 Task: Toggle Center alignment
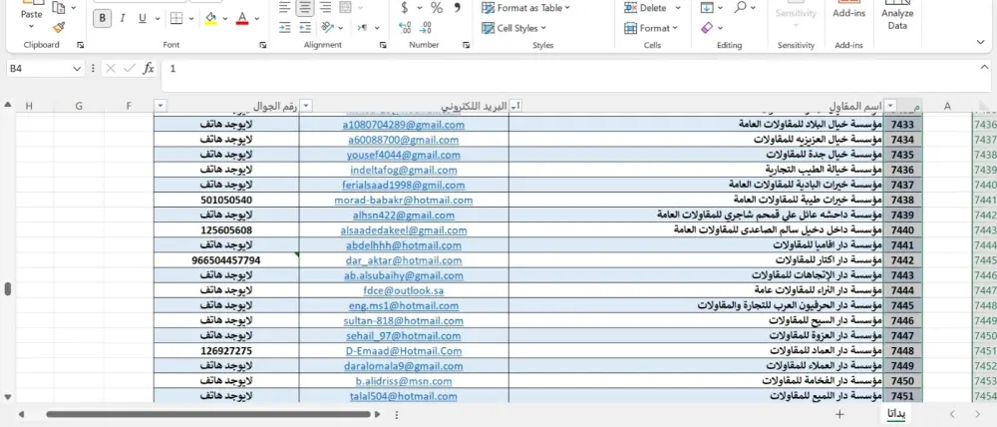click(305, 7)
